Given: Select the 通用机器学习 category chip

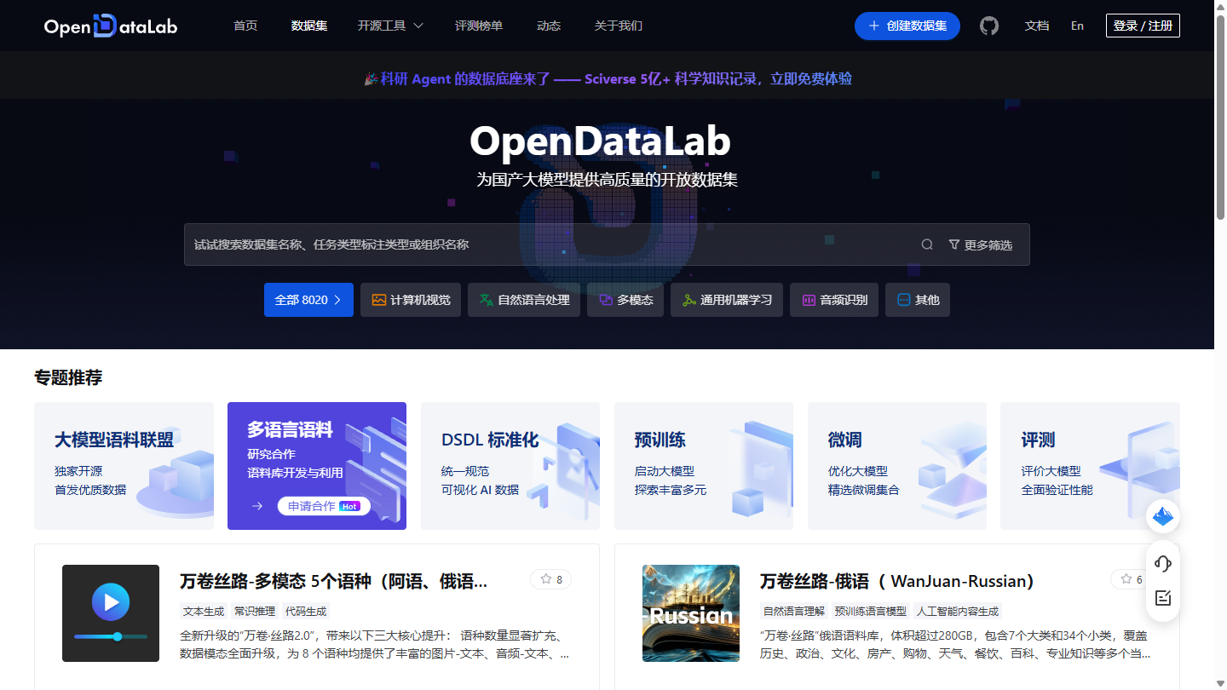Looking at the screenshot, I should click(727, 300).
